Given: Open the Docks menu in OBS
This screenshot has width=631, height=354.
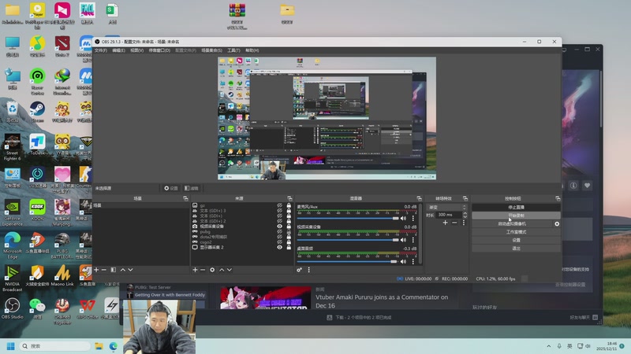Looking at the screenshot, I should coord(159,50).
